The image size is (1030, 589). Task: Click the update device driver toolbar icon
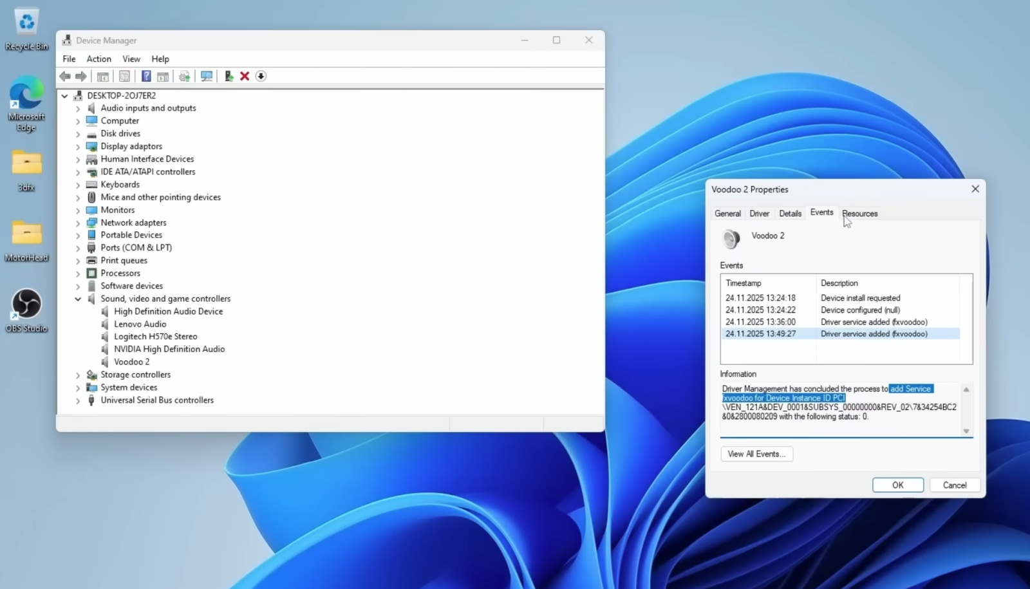(x=229, y=76)
